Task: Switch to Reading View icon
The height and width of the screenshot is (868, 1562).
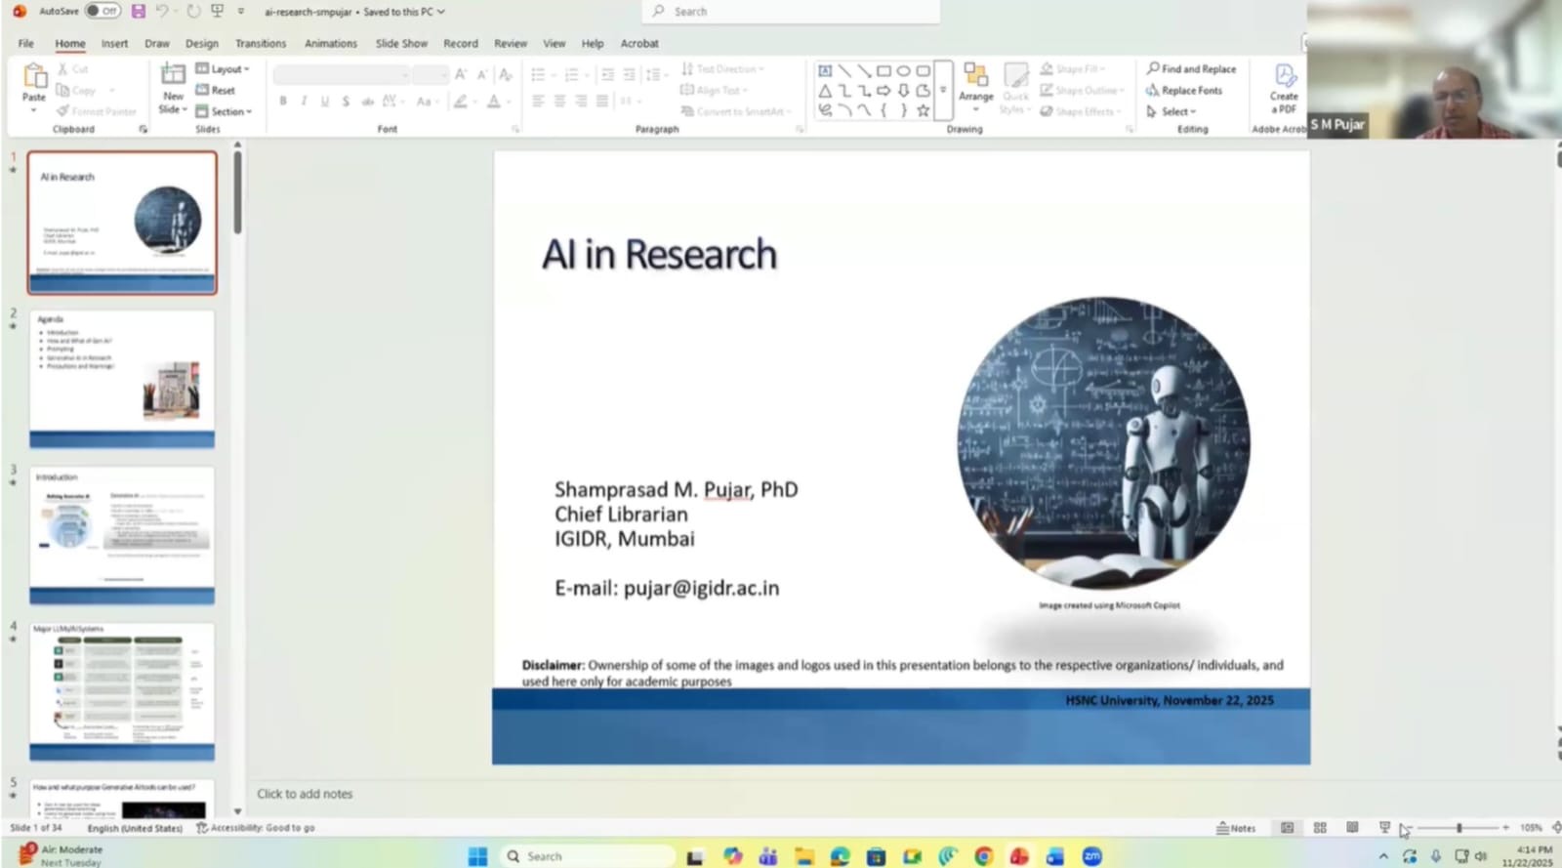Action: click(x=1352, y=828)
